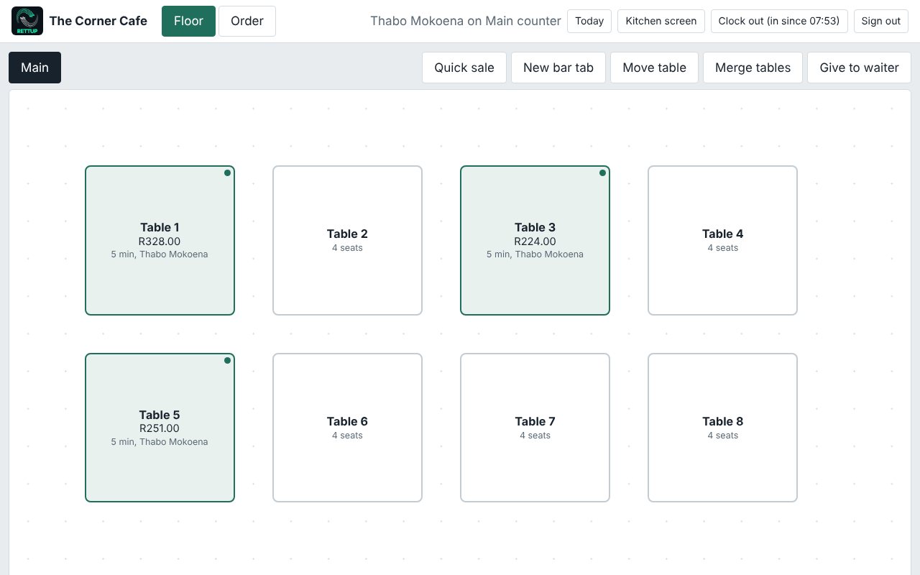Open the Today summary
This screenshot has width=920, height=575.
click(589, 21)
